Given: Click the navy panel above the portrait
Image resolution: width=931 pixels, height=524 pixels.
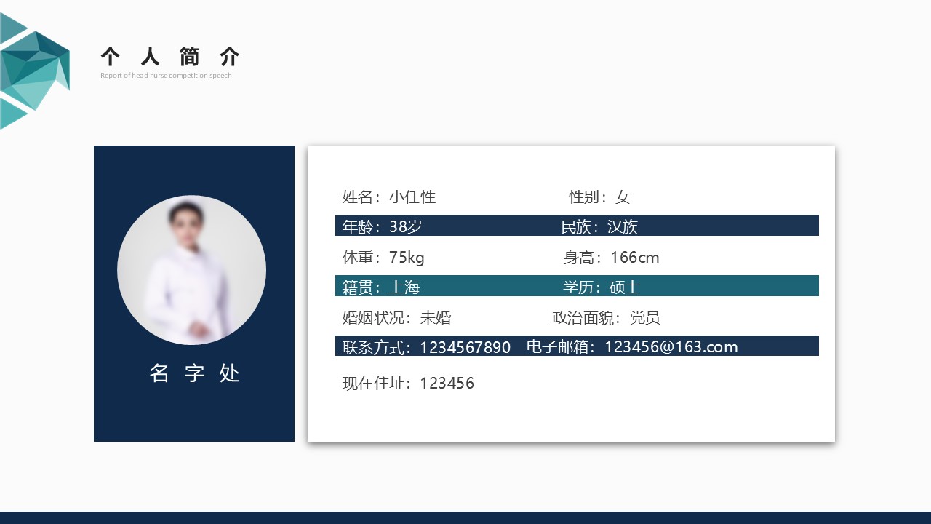Looking at the screenshot, I should (x=193, y=169).
